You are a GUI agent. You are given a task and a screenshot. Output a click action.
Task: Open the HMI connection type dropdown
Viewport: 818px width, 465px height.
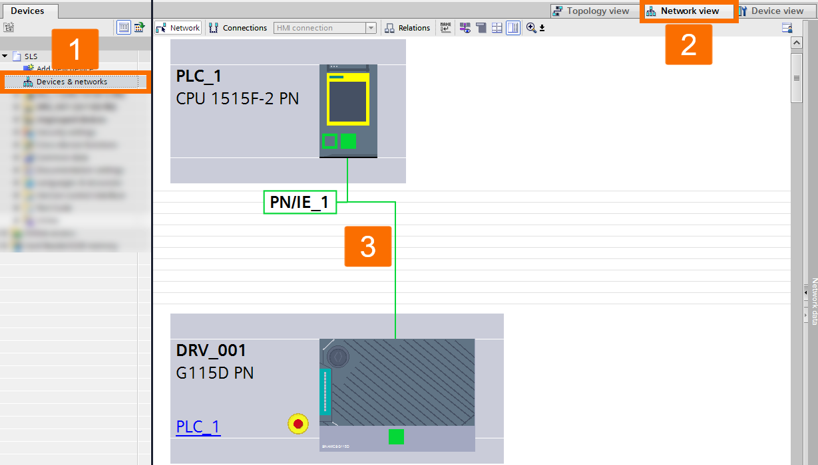click(x=371, y=28)
